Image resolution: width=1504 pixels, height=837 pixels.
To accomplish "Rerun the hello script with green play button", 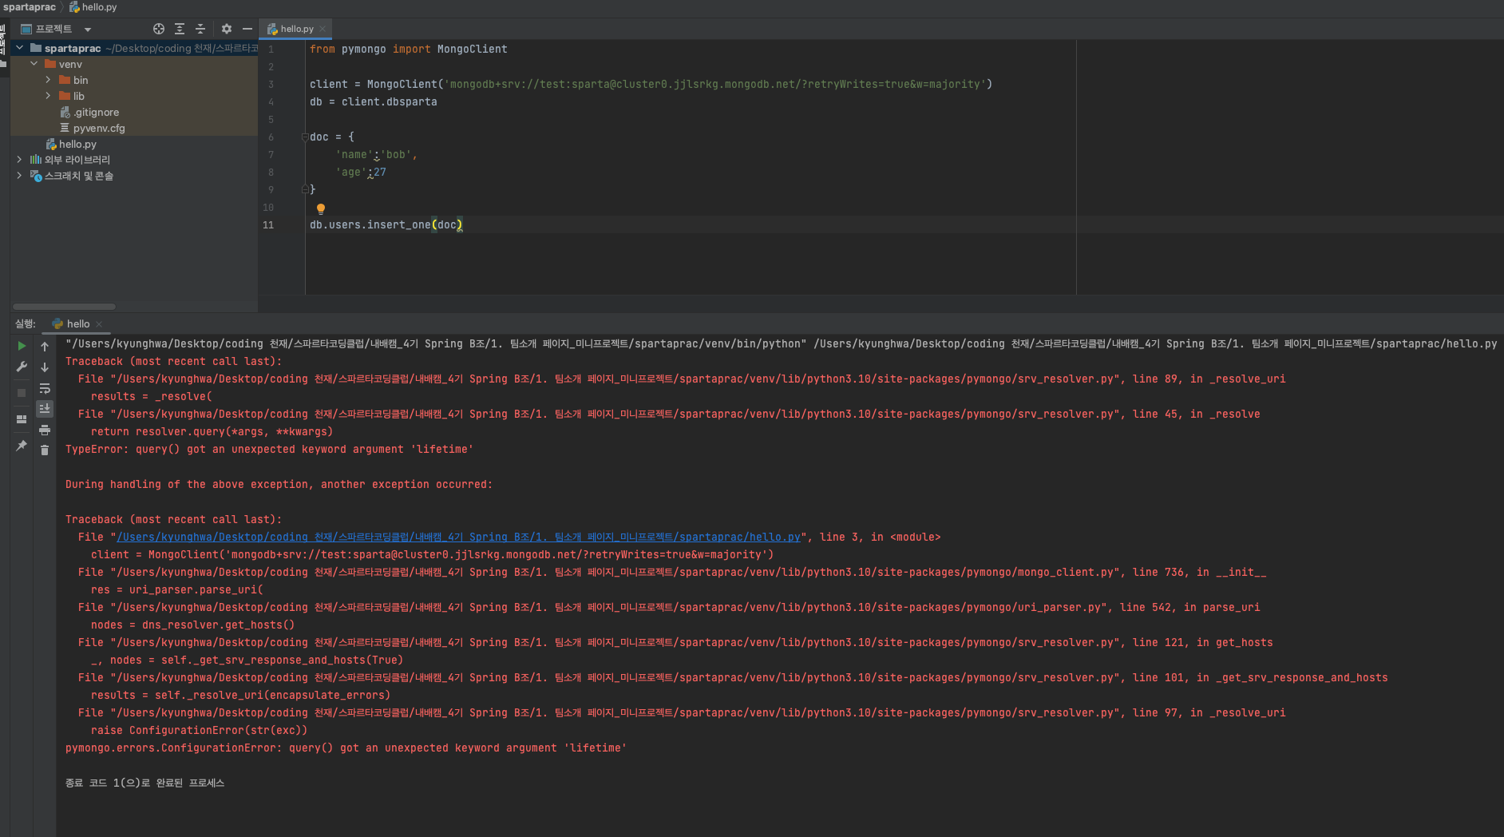I will [22, 346].
